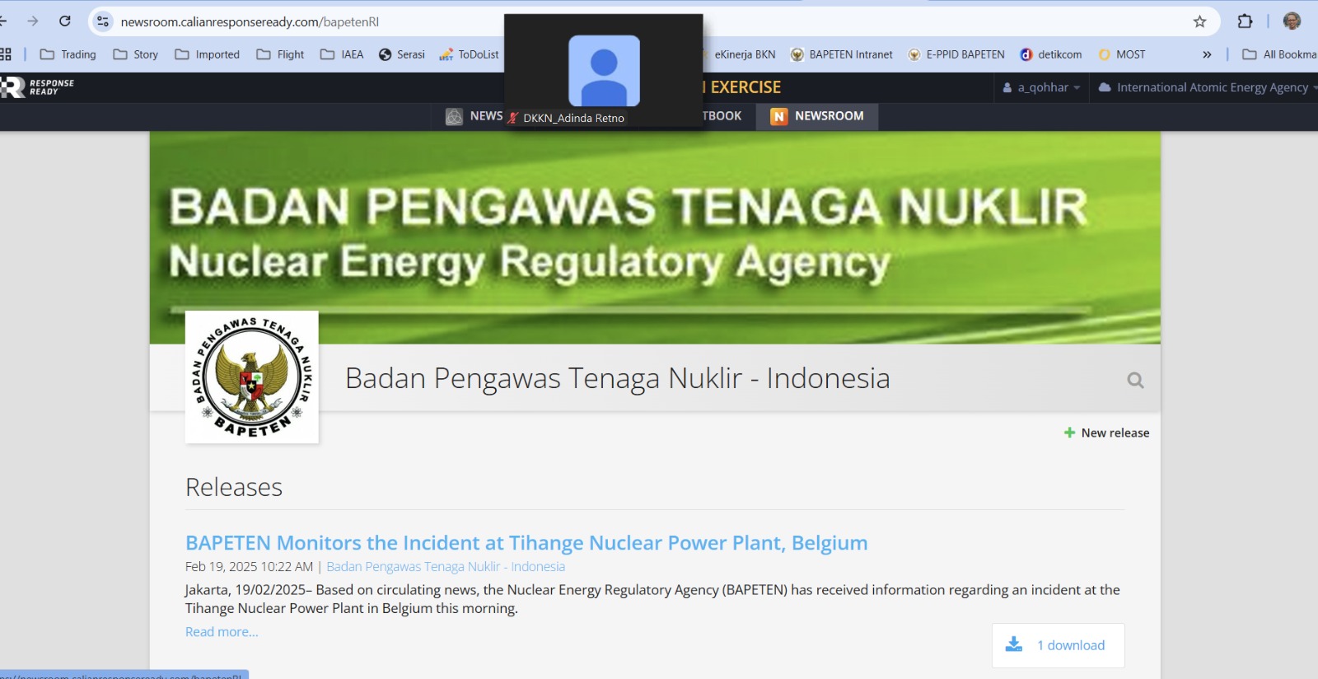Open the Flight bookmark folder

[280, 54]
